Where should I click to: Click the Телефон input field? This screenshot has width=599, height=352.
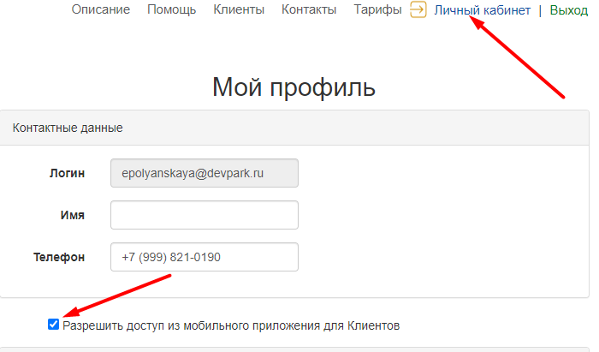click(x=205, y=257)
